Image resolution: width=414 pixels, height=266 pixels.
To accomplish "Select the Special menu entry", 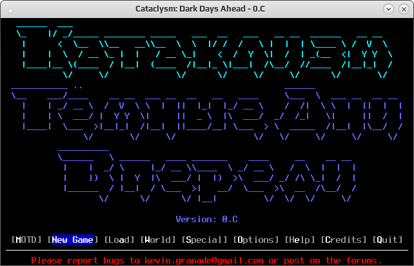I will [x=204, y=240].
